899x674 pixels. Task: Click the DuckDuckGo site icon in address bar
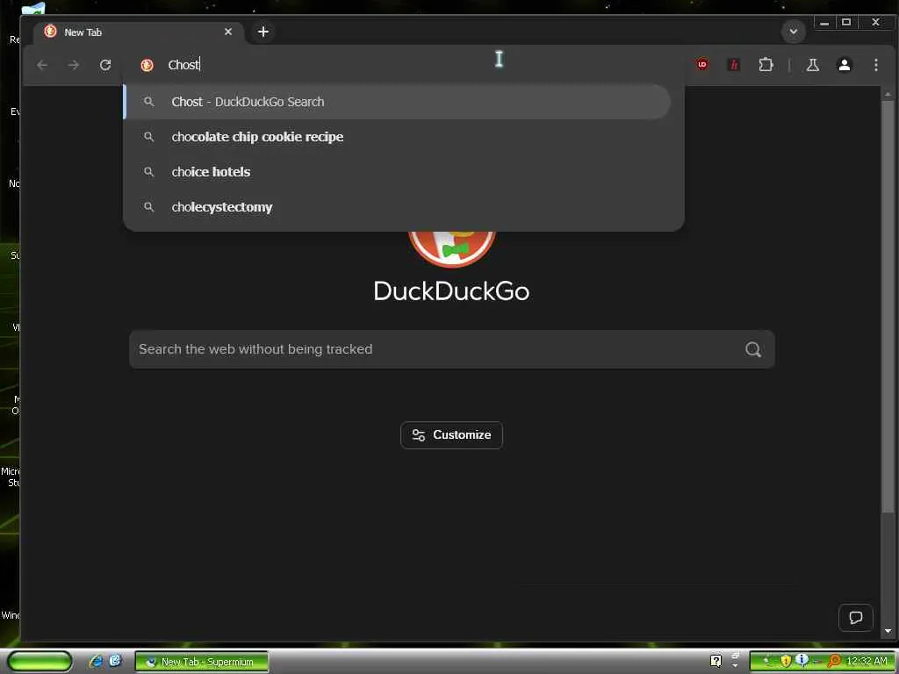click(x=147, y=65)
